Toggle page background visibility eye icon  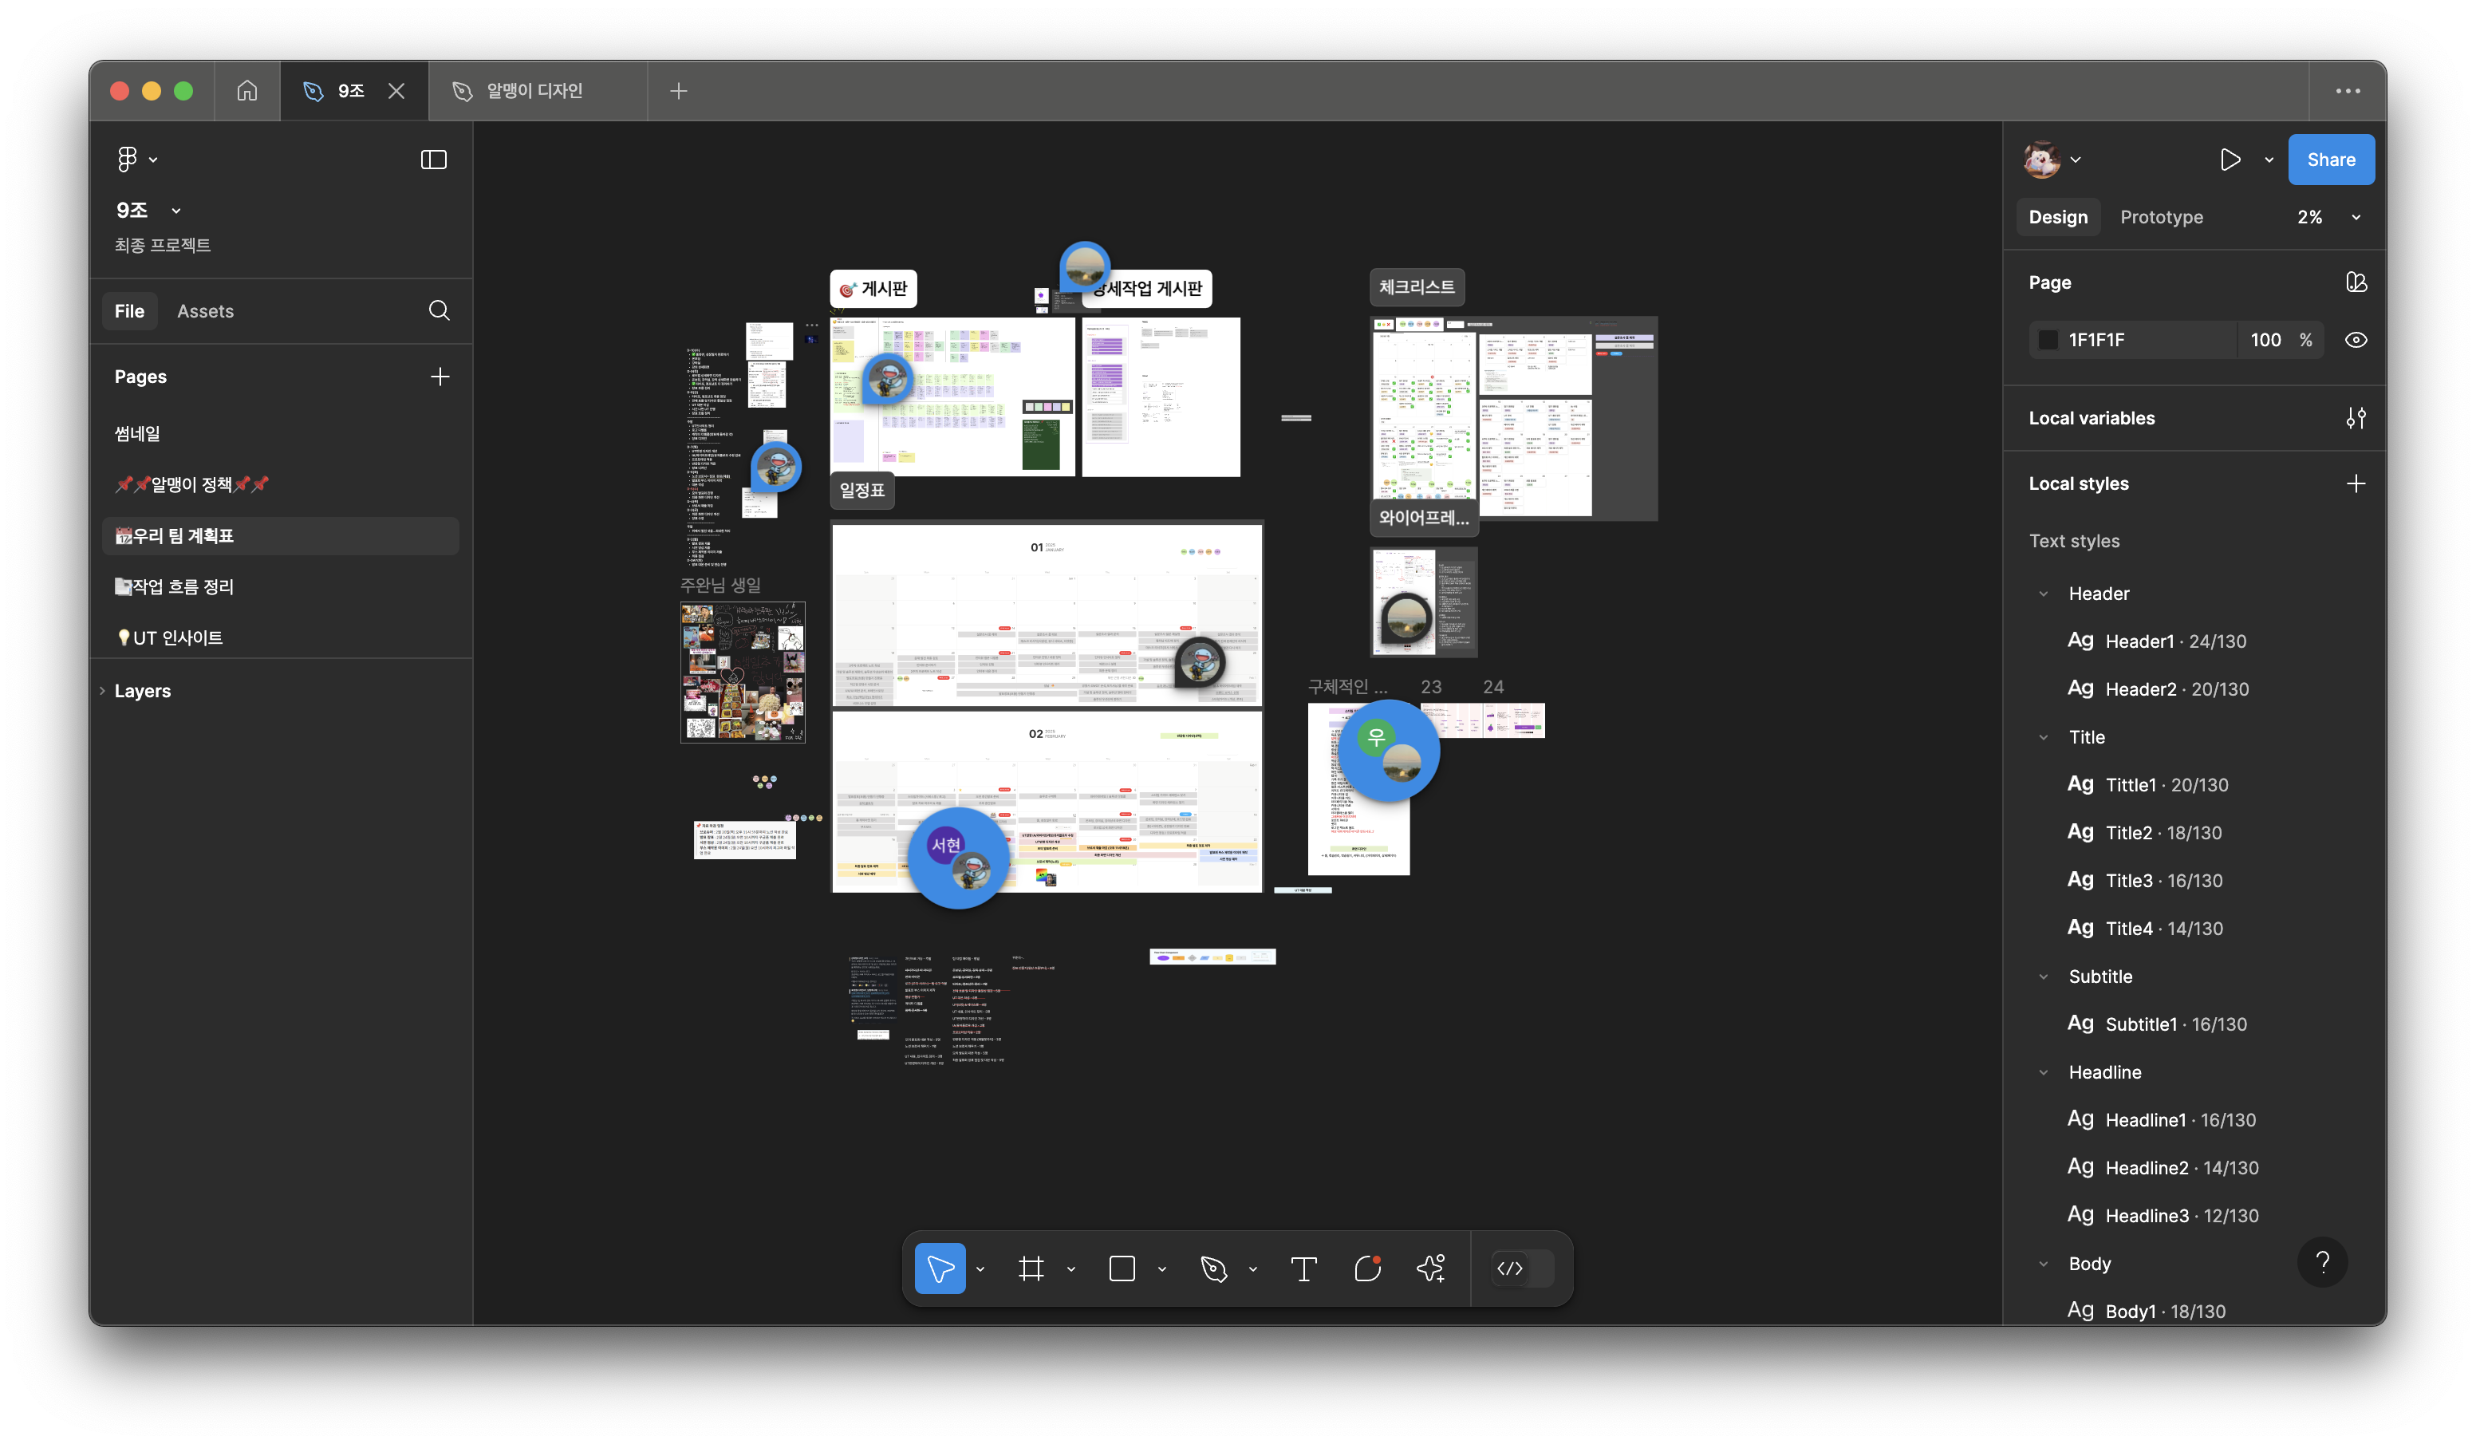click(x=2355, y=340)
